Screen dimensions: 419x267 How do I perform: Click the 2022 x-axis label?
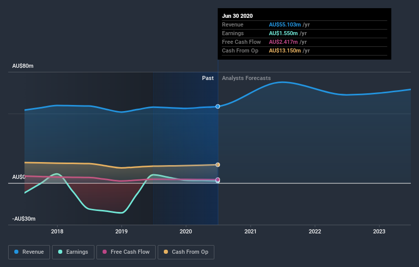click(x=315, y=231)
